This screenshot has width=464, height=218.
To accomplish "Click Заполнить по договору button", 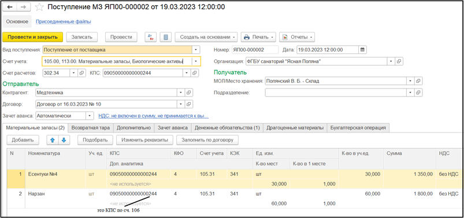I will [x=207, y=140].
